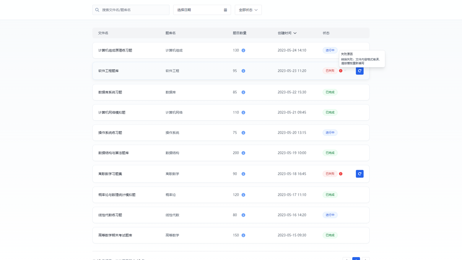The image size is (462, 260).
Task: Click the info icon next to 线性代数 count
Action: (244, 215)
